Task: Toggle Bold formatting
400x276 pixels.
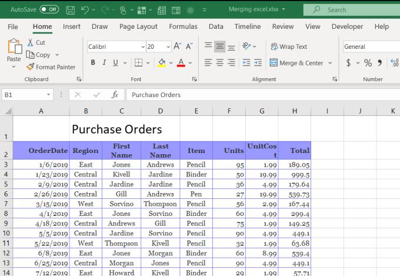Action: (93, 63)
